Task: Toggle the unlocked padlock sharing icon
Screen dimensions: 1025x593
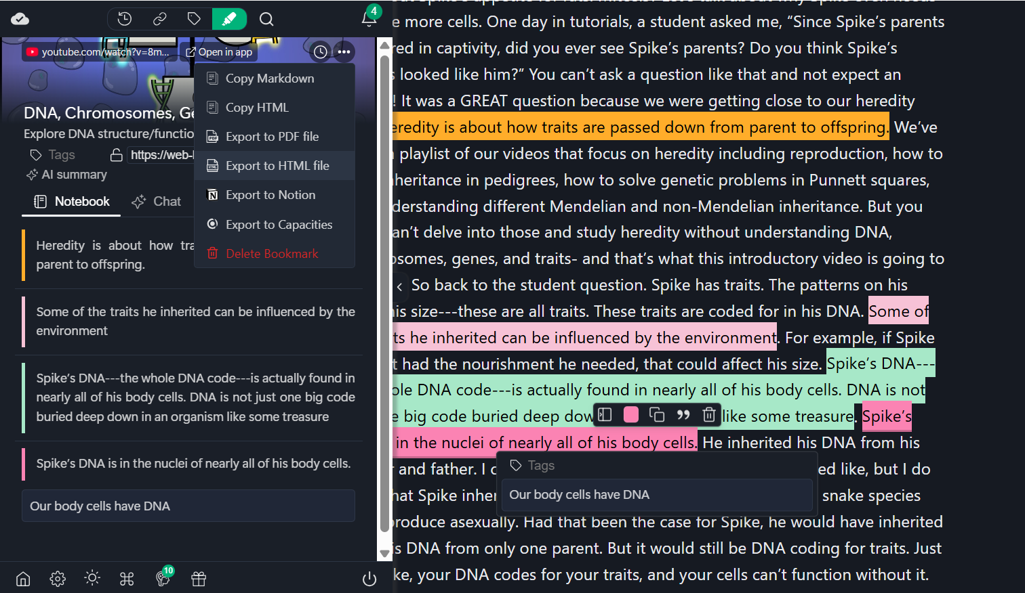Action: coord(117,155)
